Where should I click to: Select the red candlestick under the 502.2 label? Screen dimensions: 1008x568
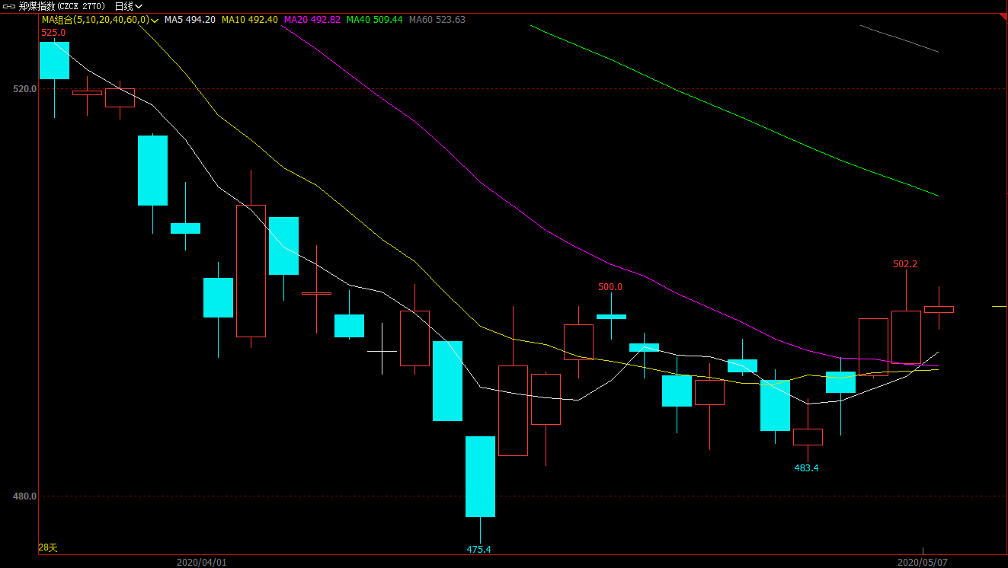pos(906,338)
